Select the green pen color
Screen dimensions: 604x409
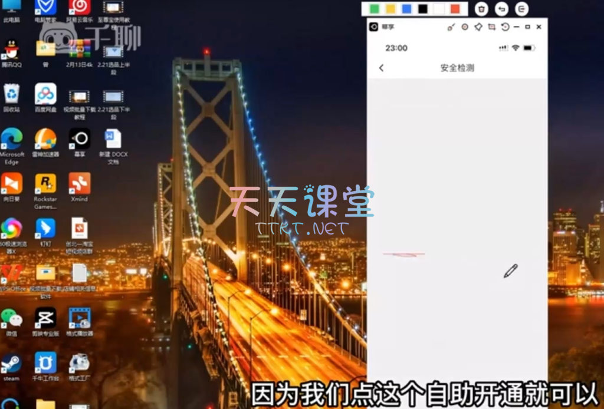pyautogui.click(x=374, y=9)
